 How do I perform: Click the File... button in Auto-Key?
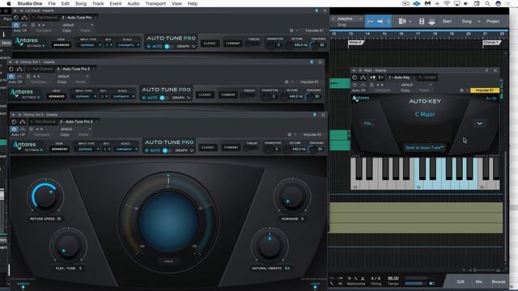[369, 124]
